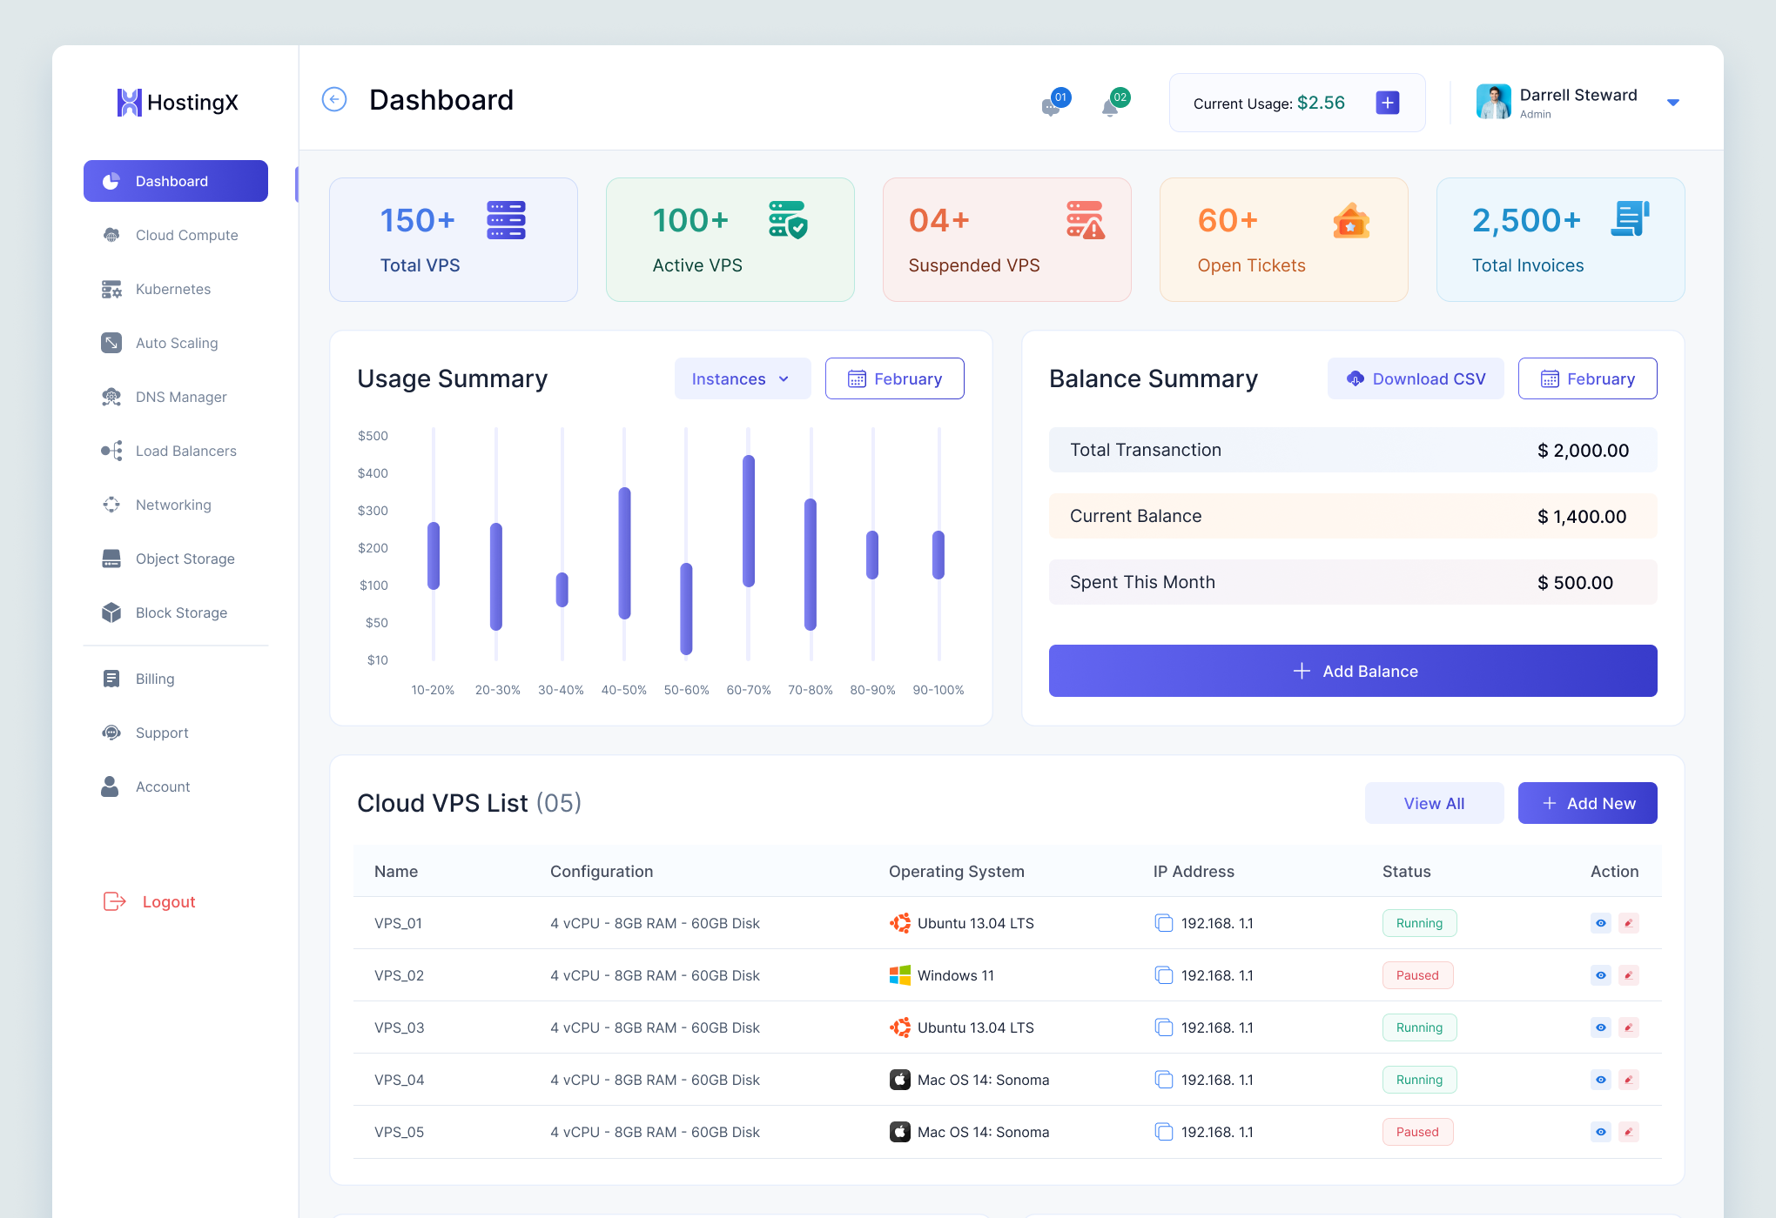
Task: Open the Block Storage section
Action: click(180, 612)
